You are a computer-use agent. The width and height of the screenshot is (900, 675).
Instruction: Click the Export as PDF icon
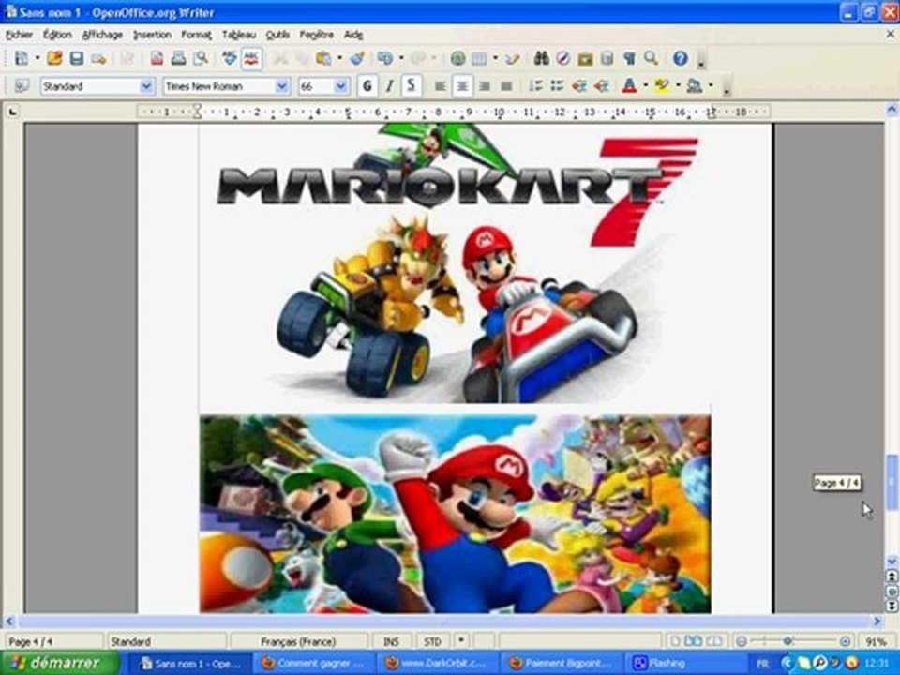coord(157,58)
